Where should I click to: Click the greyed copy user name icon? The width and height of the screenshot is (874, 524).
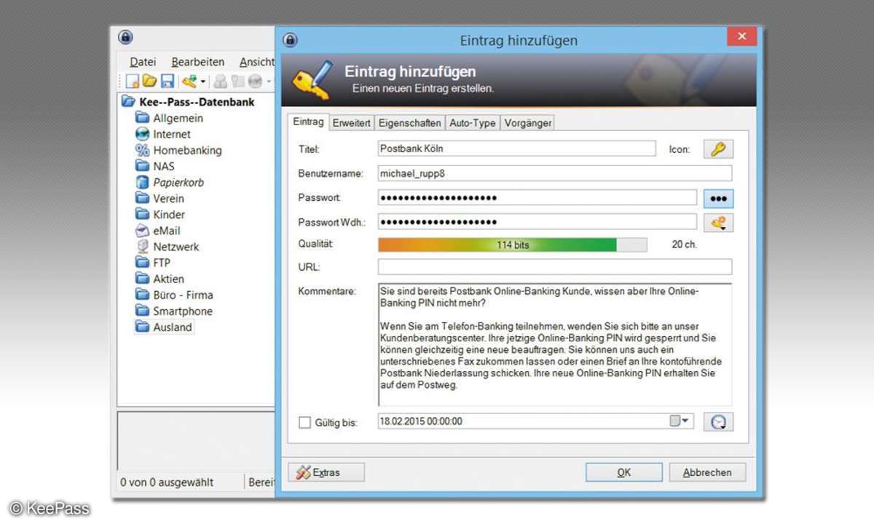(220, 82)
